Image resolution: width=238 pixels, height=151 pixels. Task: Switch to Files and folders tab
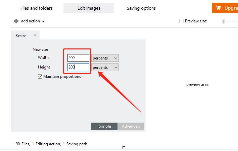pos(37,8)
